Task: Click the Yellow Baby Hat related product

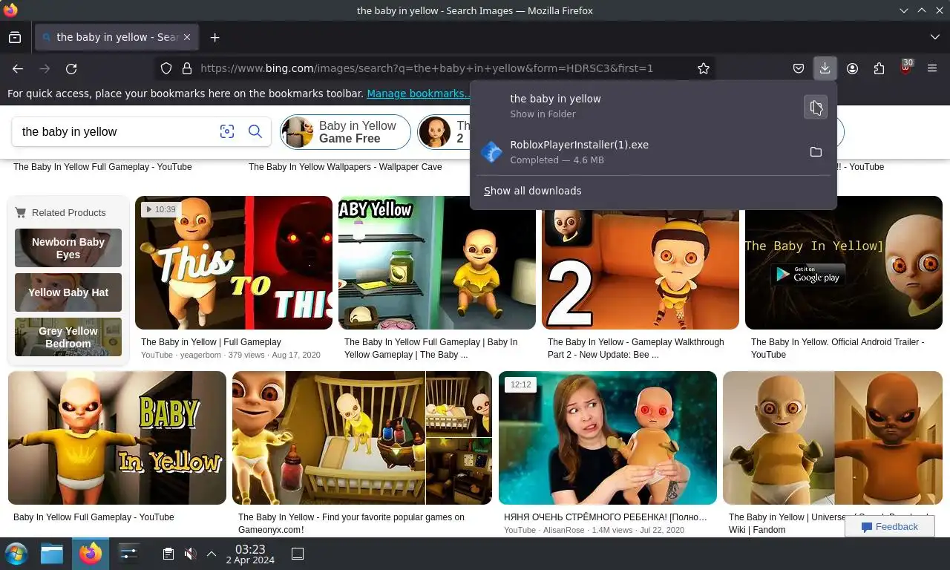Action: (x=68, y=292)
